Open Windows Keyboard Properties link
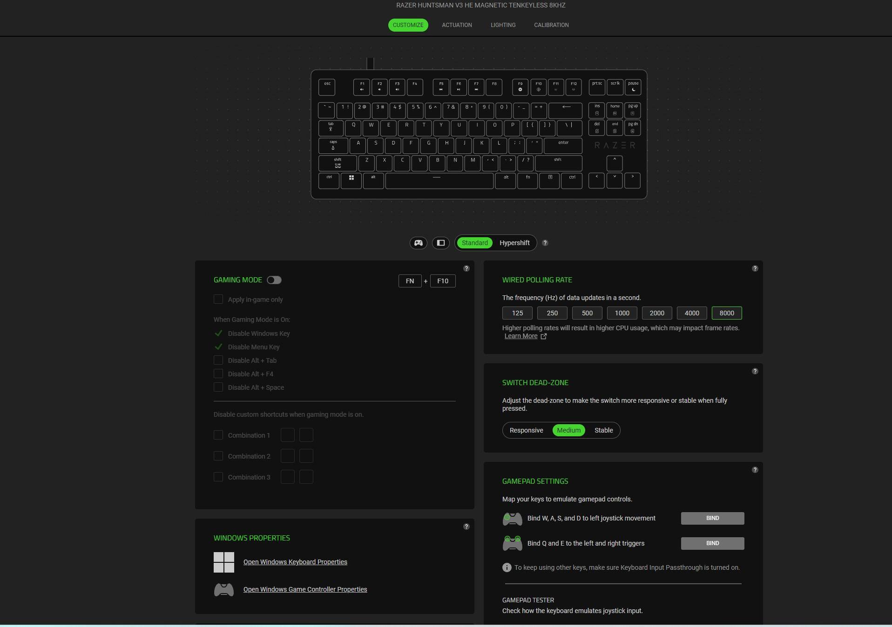 click(x=295, y=562)
